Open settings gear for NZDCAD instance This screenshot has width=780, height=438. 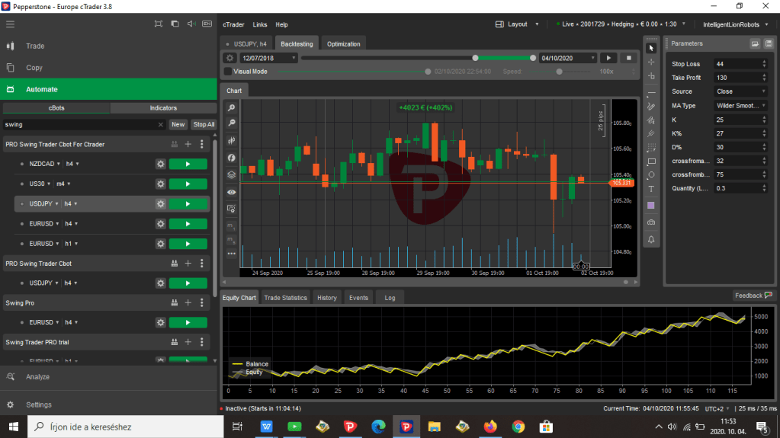coord(160,164)
